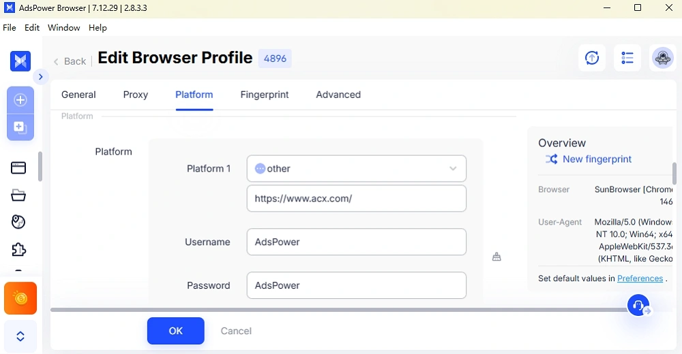Open the proxy globe icon in the sidebar
682x354 pixels.
tap(18, 222)
